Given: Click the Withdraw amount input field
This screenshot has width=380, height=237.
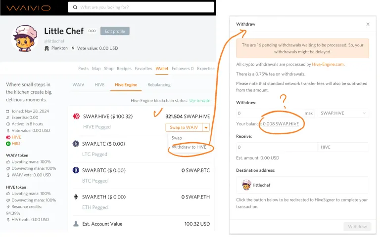Looking at the screenshot, I should pos(270,113).
